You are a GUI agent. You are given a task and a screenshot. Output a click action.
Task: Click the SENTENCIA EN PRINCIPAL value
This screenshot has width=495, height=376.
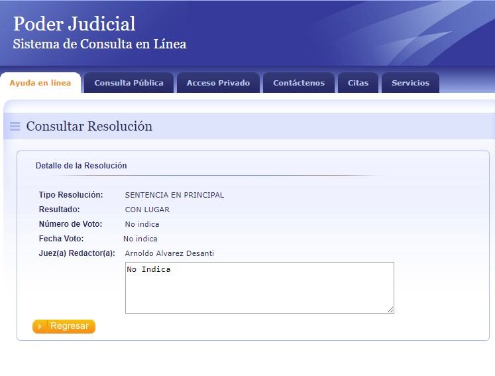174,195
